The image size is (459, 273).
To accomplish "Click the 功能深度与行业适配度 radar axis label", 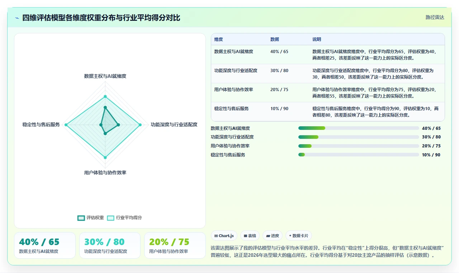I will [174, 124].
